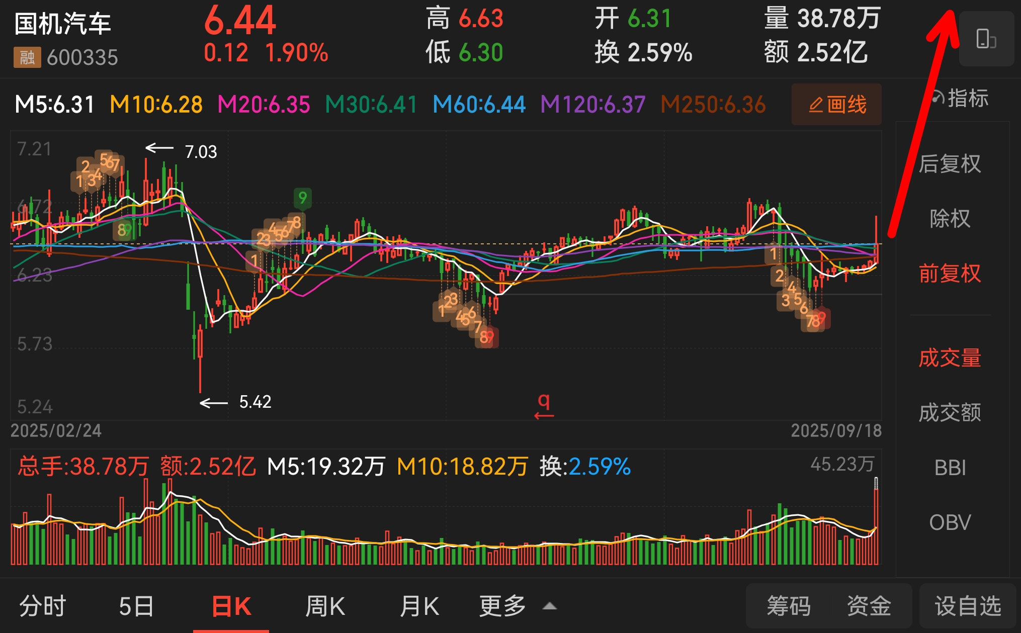Tap the 高 6.63 high value

[x=465, y=19]
